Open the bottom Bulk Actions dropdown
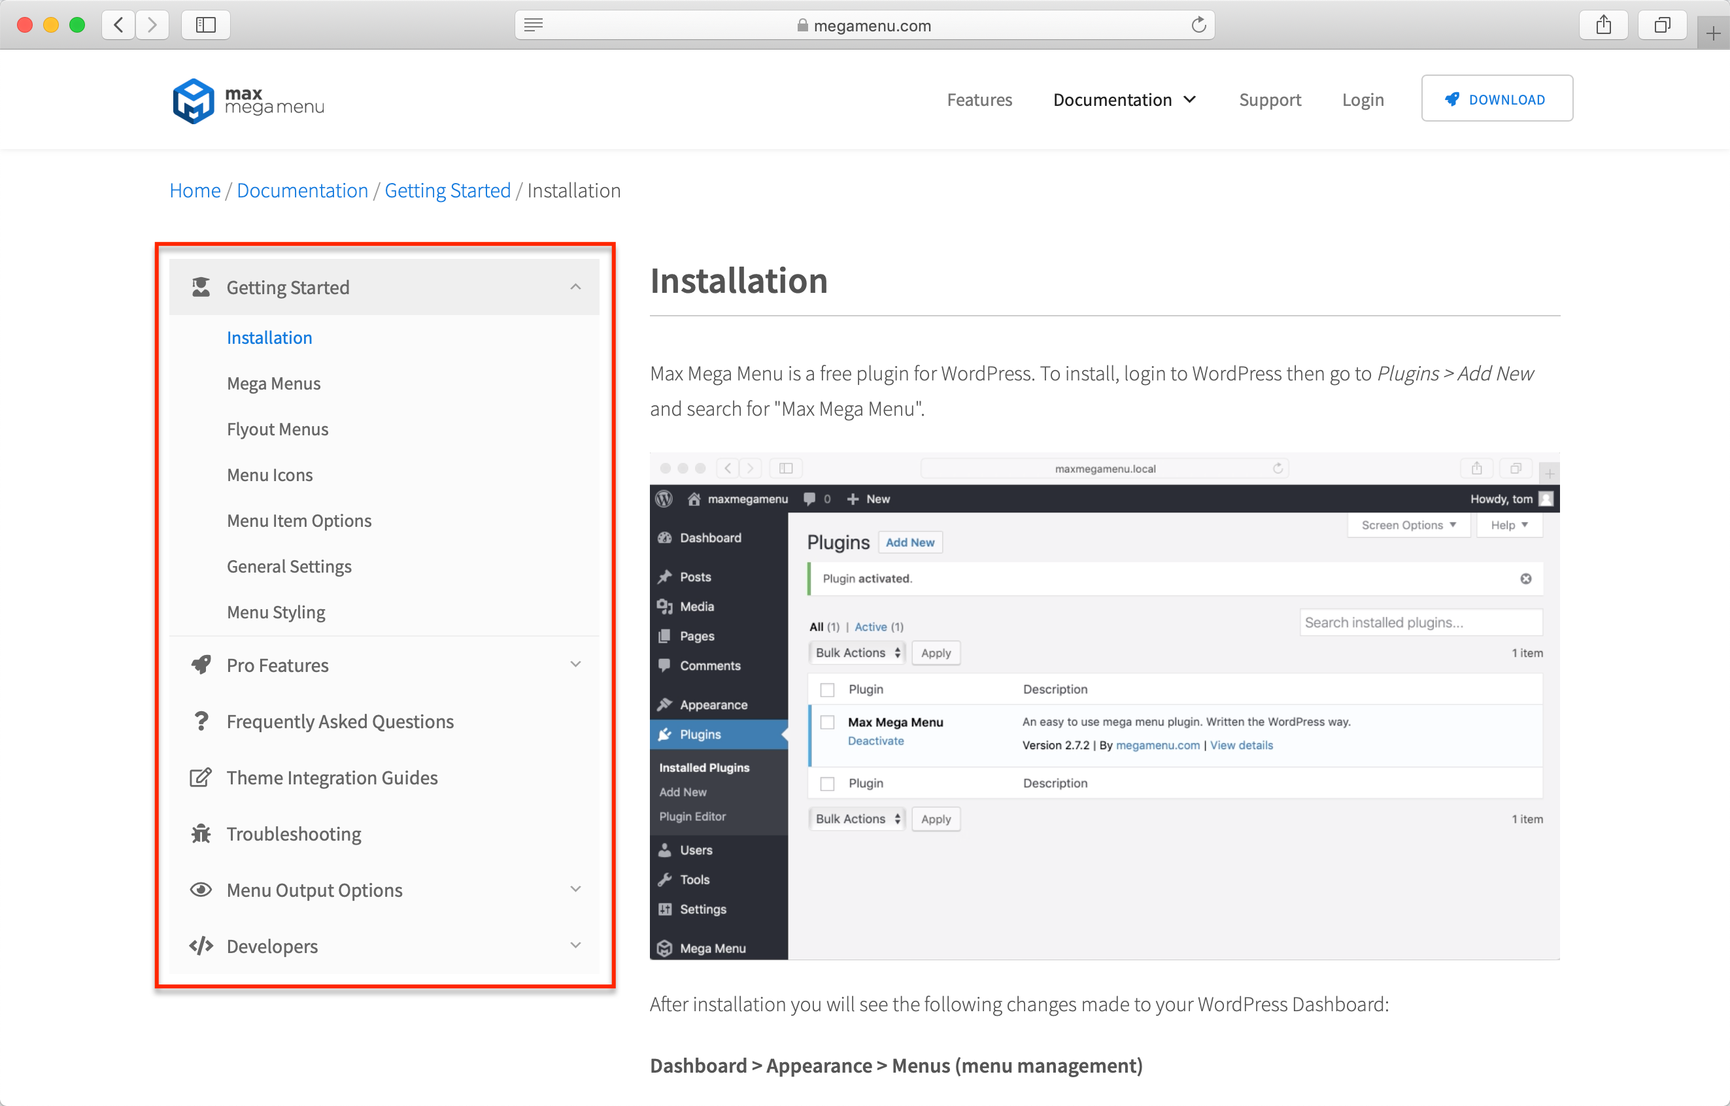 857,819
